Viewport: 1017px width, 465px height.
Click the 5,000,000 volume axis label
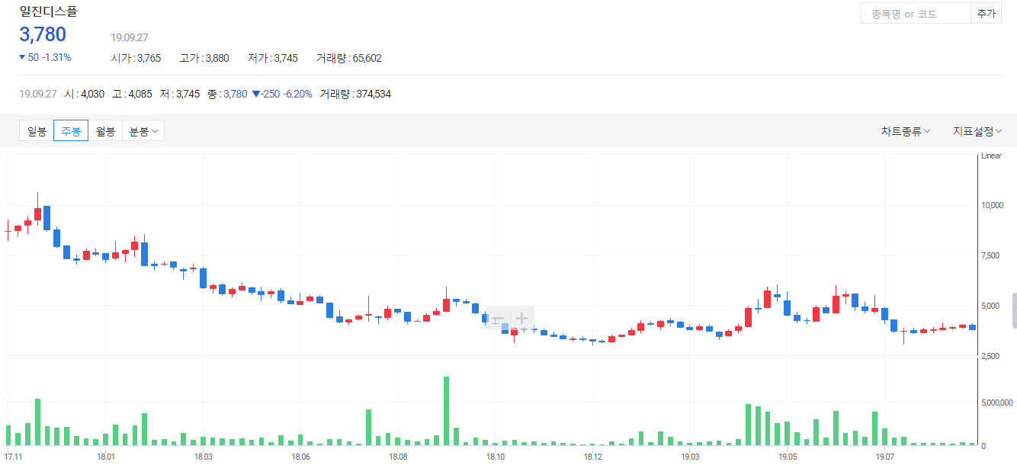point(997,402)
